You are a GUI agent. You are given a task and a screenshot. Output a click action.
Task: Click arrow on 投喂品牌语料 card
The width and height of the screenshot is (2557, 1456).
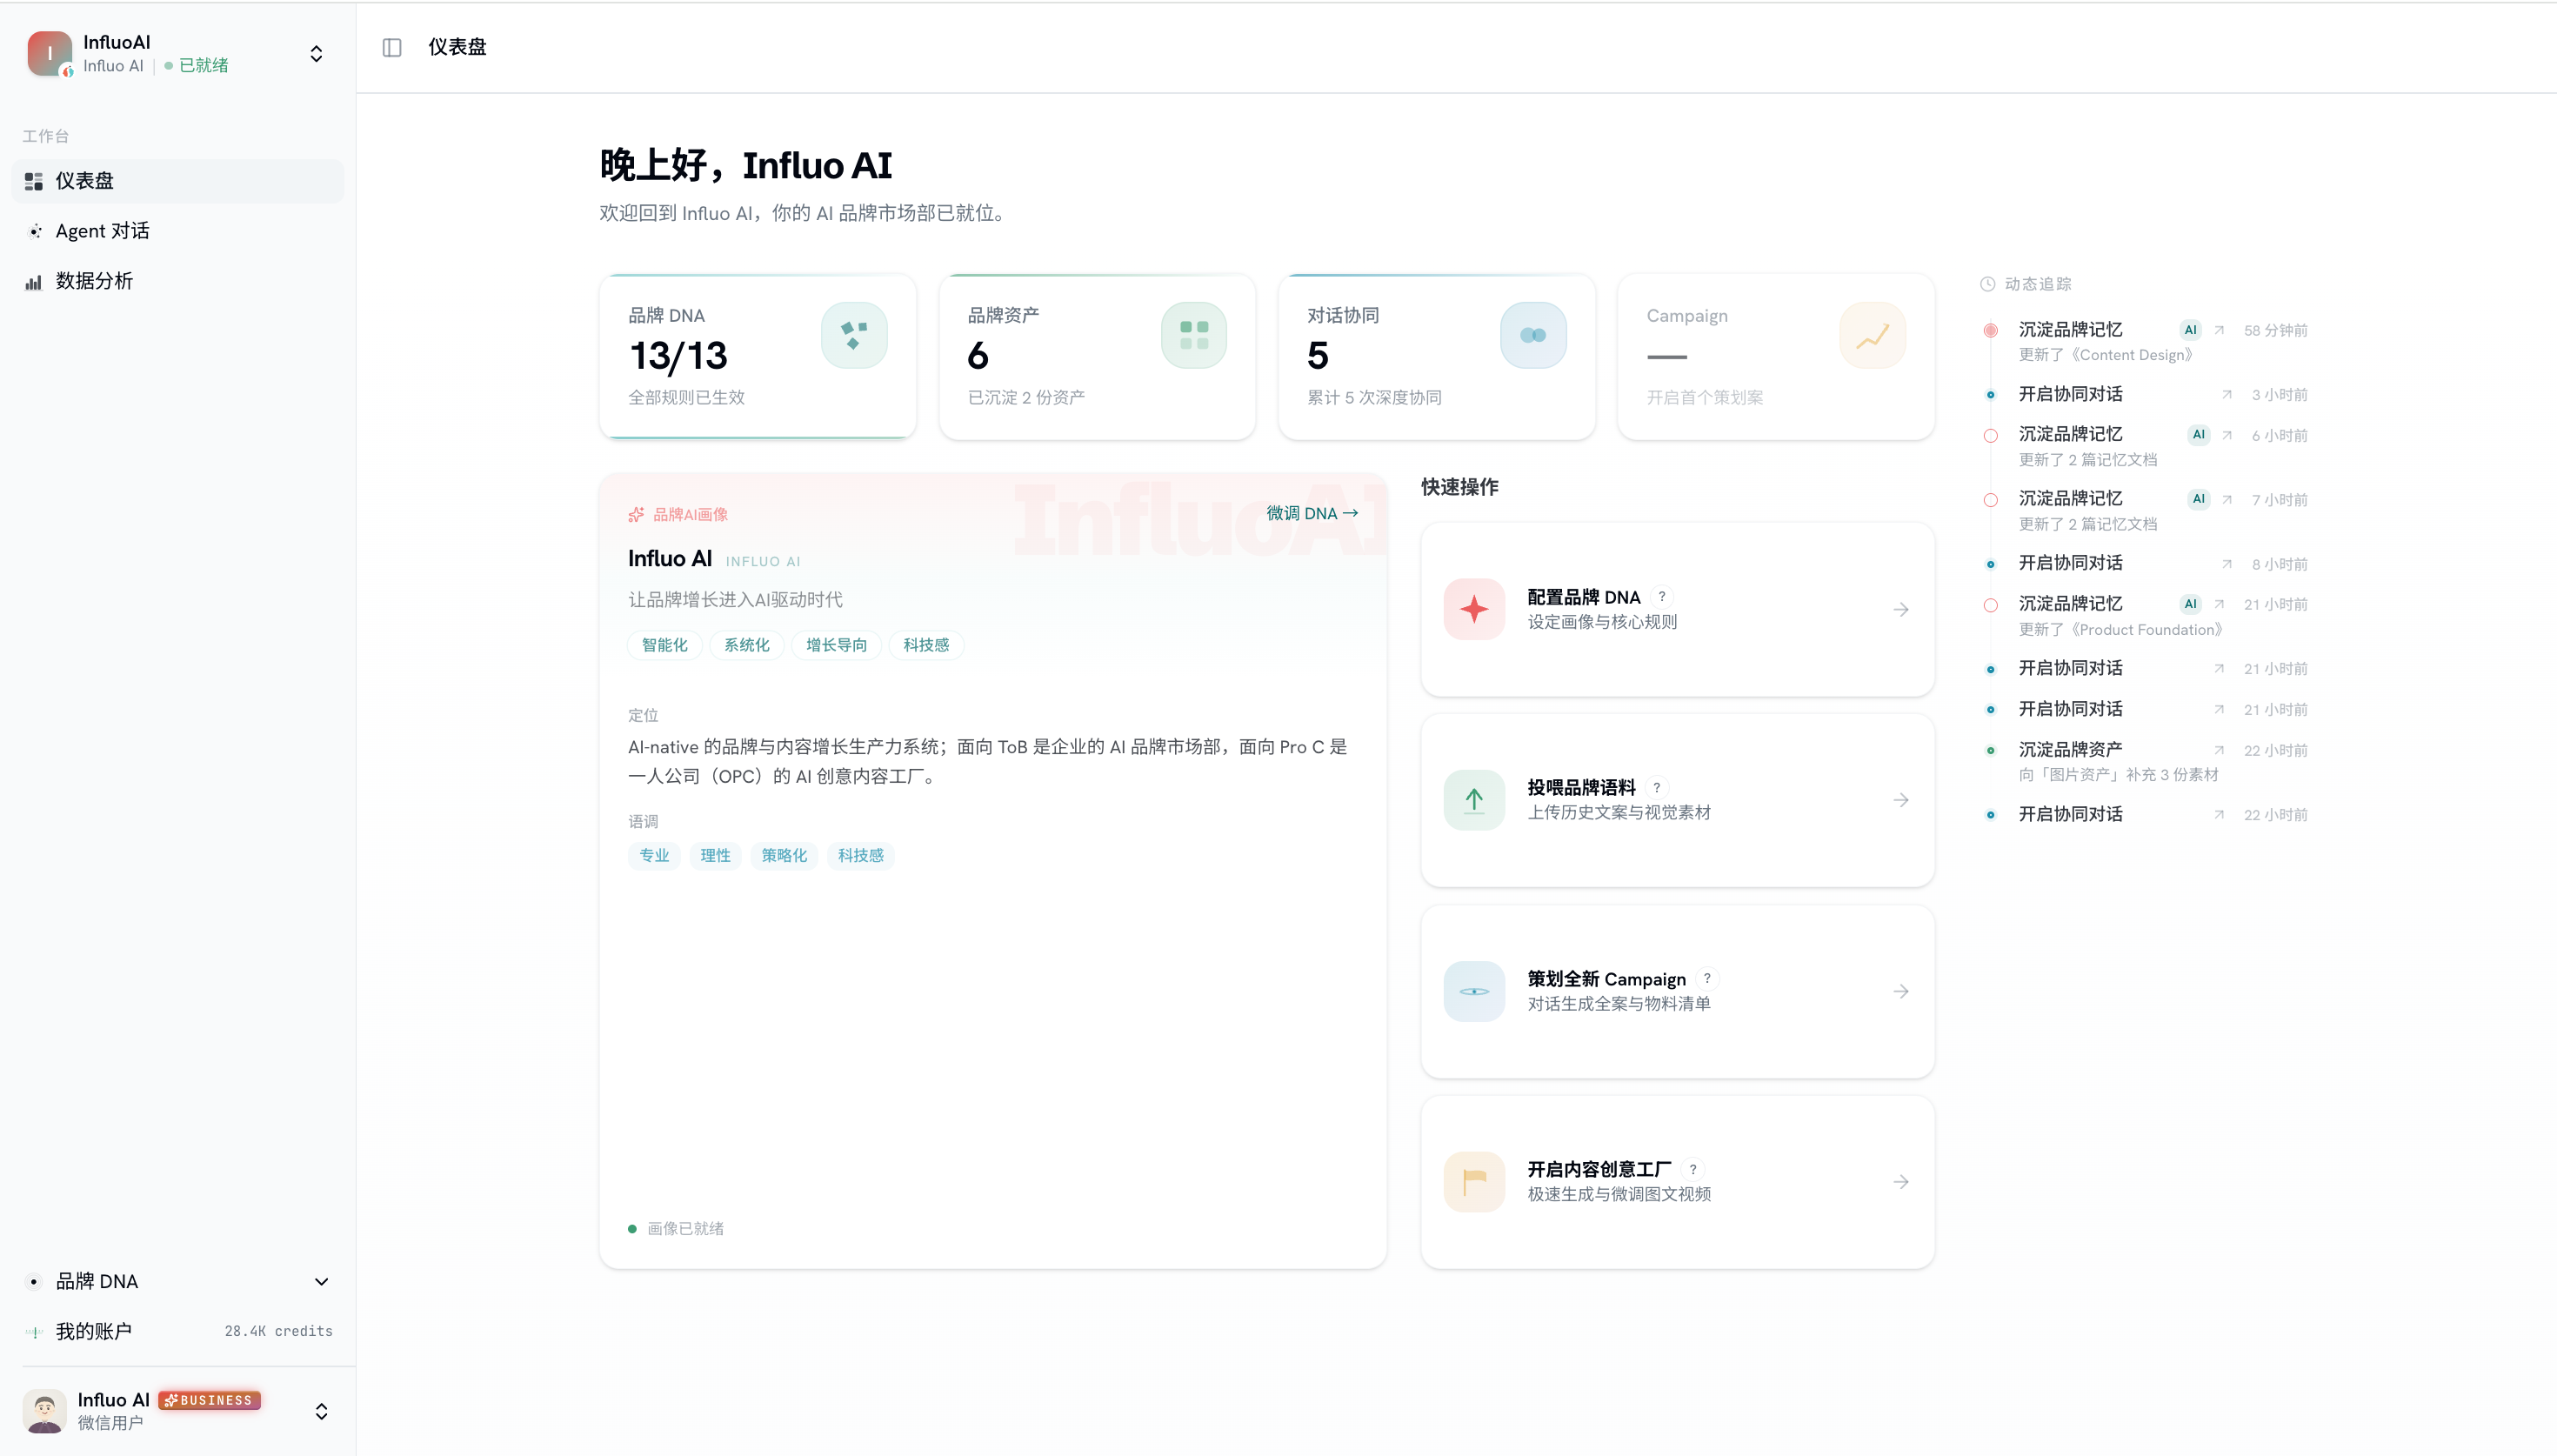pyautogui.click(x=1901, y=800)
